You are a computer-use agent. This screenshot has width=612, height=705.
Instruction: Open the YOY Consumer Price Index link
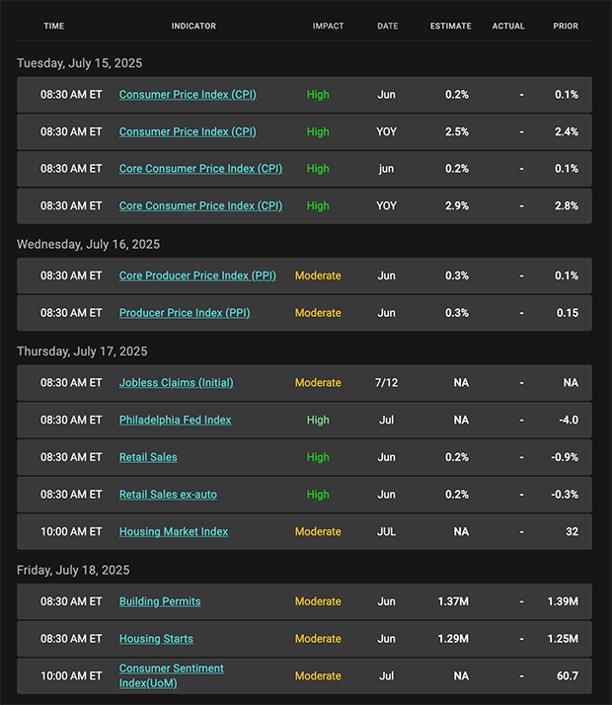[188, 132]
